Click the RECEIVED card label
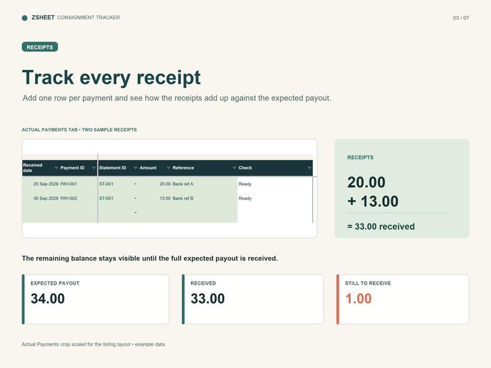Screen dimensions: 491x368 pyautogui.click(x=203, y=283)
